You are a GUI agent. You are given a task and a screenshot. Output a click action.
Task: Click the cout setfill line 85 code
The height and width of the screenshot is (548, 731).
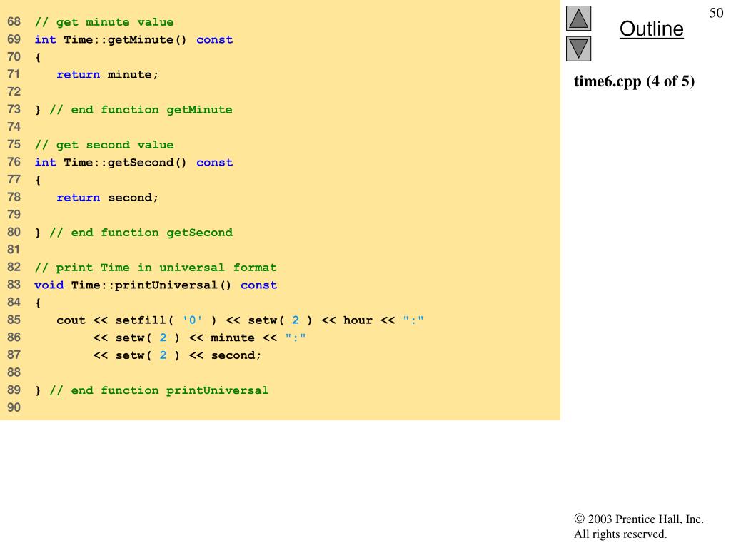click(x=240, y=320)
